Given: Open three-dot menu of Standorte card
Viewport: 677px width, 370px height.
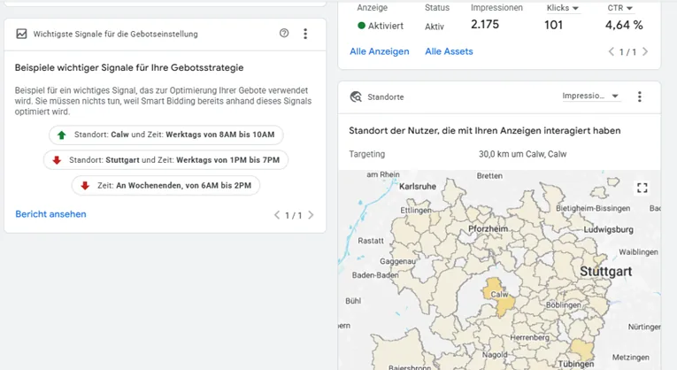Looking at the screenshot, I should [640, 96].
